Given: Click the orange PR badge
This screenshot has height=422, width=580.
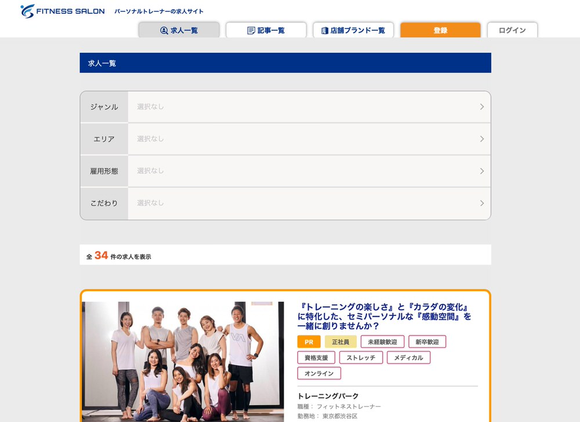Looking at the screenshot, I should 309,342.
